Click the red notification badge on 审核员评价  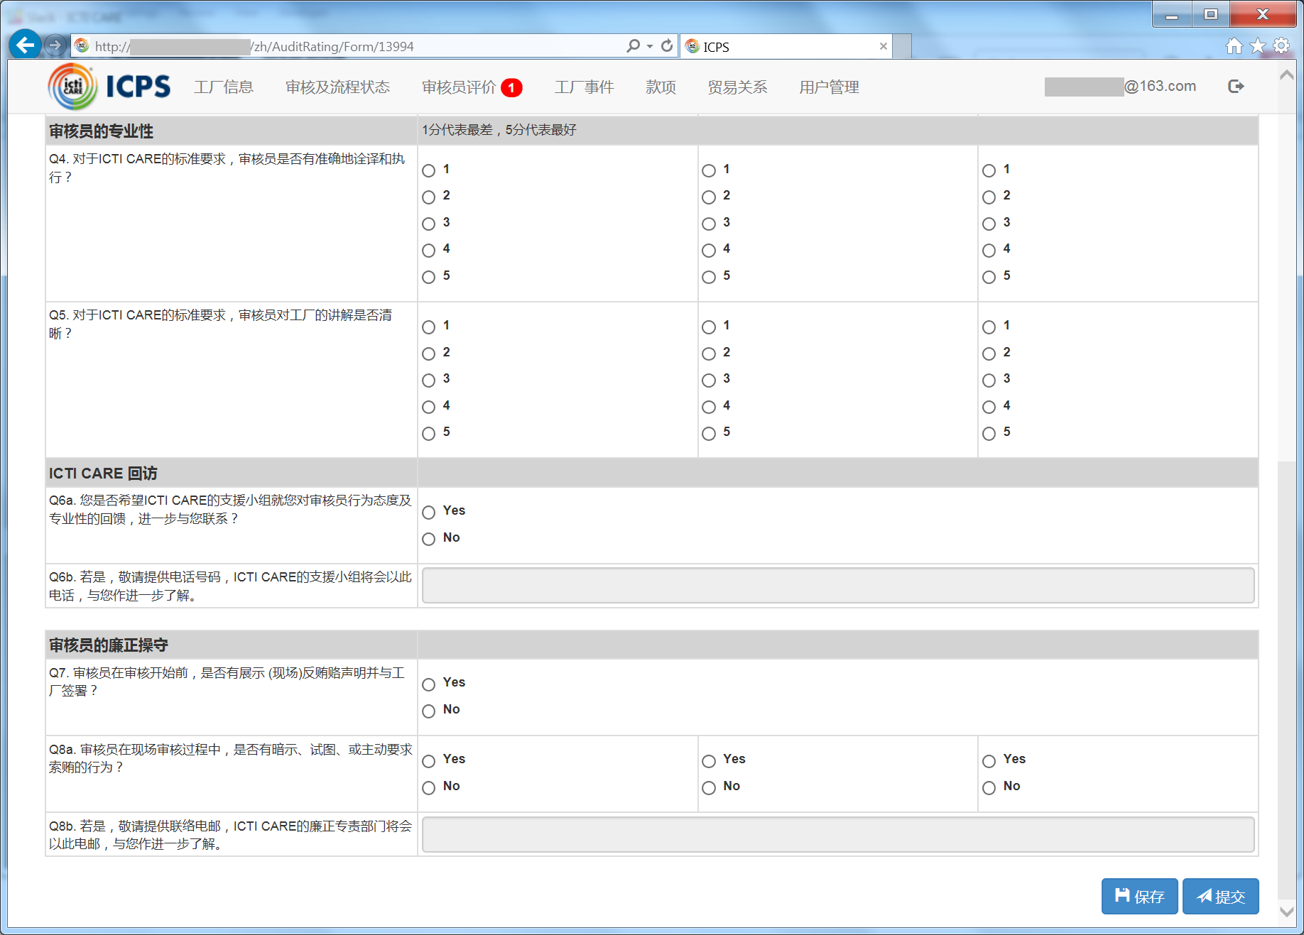coord(511,87)
